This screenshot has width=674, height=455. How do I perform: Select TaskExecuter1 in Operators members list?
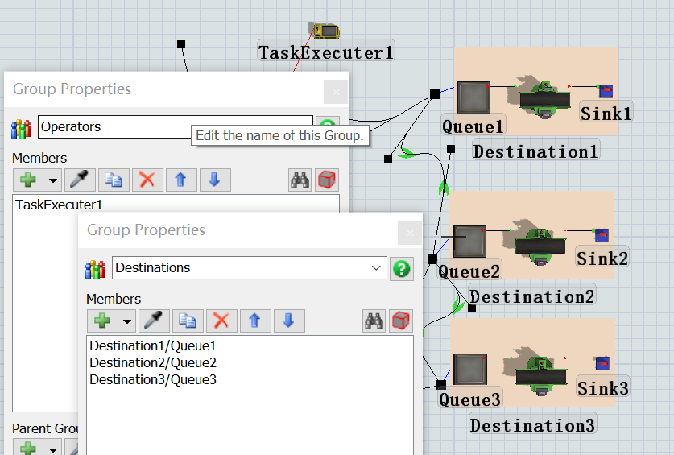[59, 205]
